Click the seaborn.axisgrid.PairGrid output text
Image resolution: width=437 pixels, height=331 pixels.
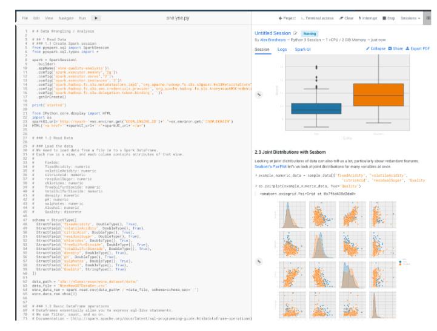(x=308, y=194)
